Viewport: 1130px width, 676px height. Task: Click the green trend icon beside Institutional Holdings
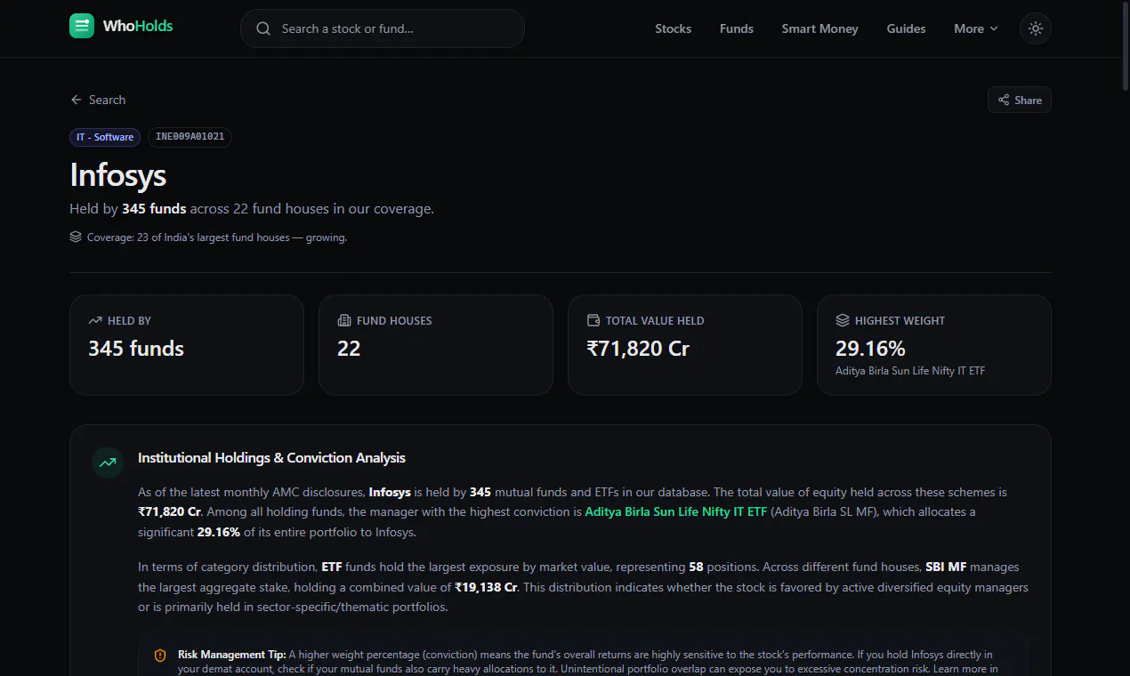coord(108,463)
